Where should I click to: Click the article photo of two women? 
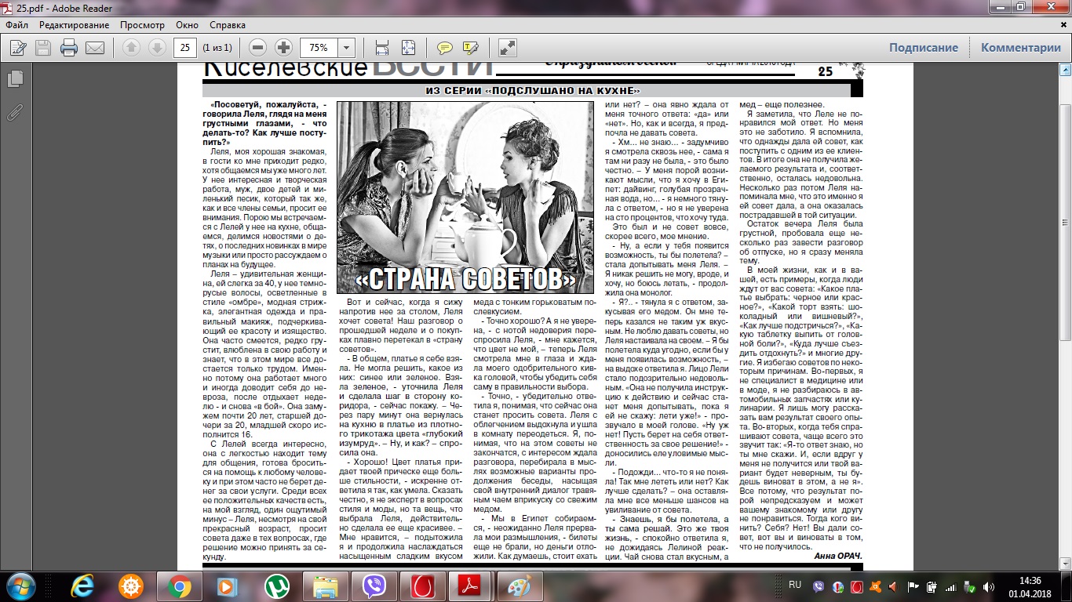465,198
